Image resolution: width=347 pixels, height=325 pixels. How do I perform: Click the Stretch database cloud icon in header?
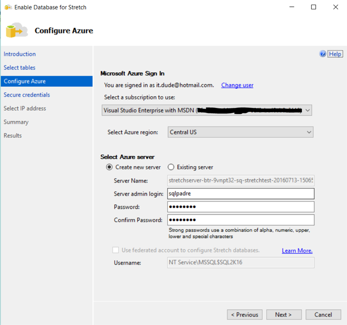pos(17,30)
